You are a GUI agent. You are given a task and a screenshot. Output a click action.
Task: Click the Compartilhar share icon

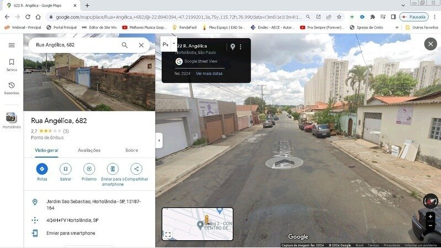tap(136, 169)
